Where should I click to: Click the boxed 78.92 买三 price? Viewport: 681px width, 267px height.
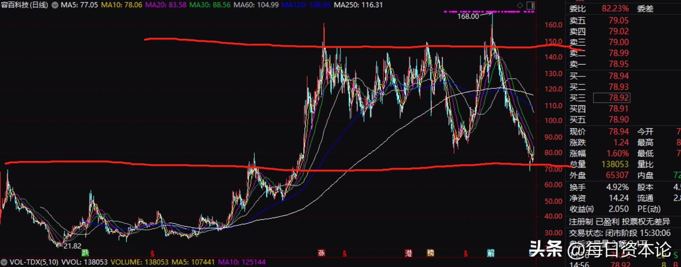coord(612,98)
